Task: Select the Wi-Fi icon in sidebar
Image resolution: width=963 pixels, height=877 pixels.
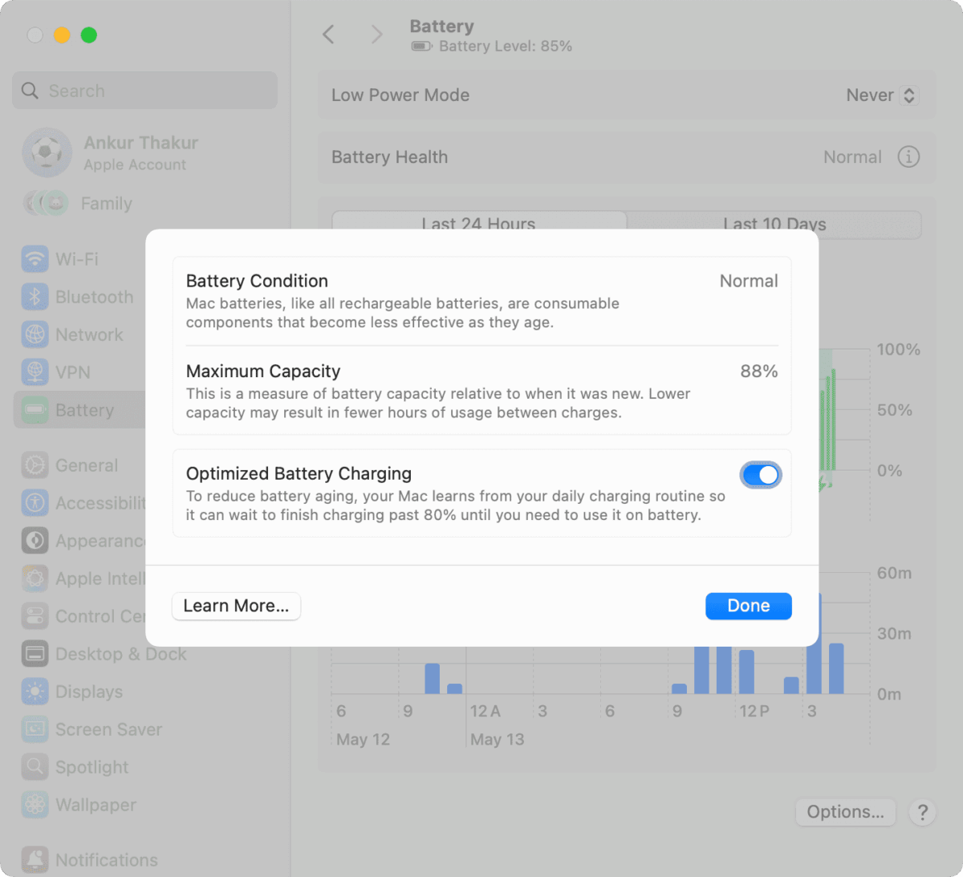Action: click(35, 259)
